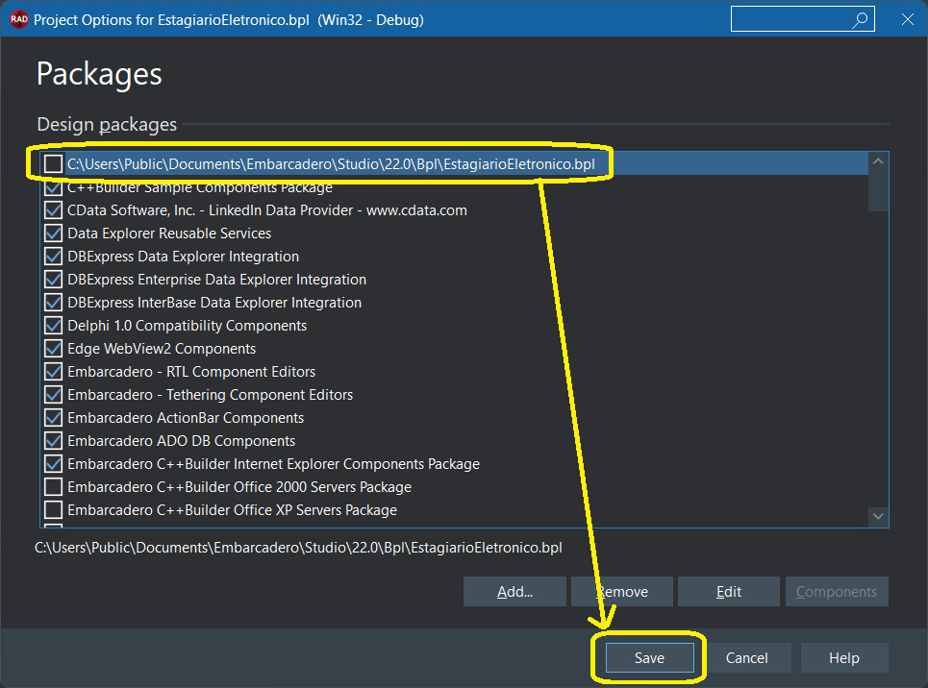Remove the selected package

(622, 592)
